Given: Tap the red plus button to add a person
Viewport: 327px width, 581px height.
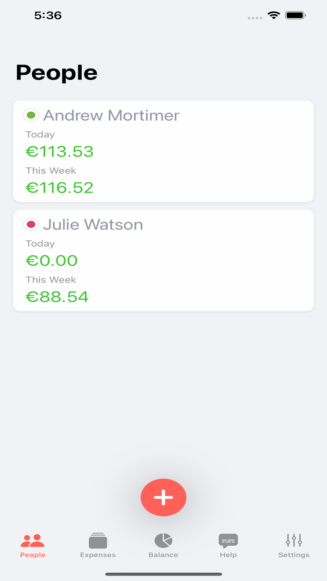Looking at the screenshot, I should (163, 497).
